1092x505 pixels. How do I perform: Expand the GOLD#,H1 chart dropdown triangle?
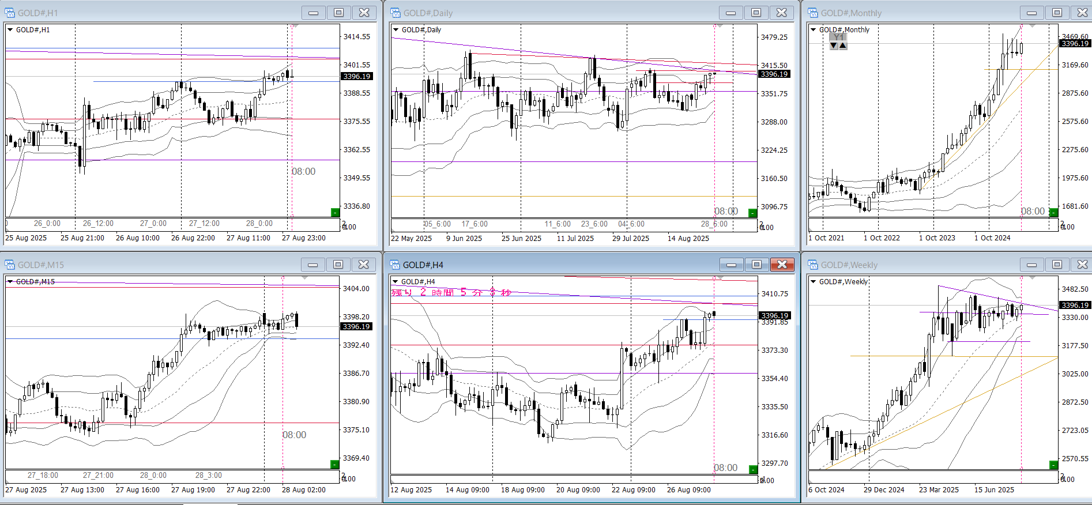click(10, 30)
